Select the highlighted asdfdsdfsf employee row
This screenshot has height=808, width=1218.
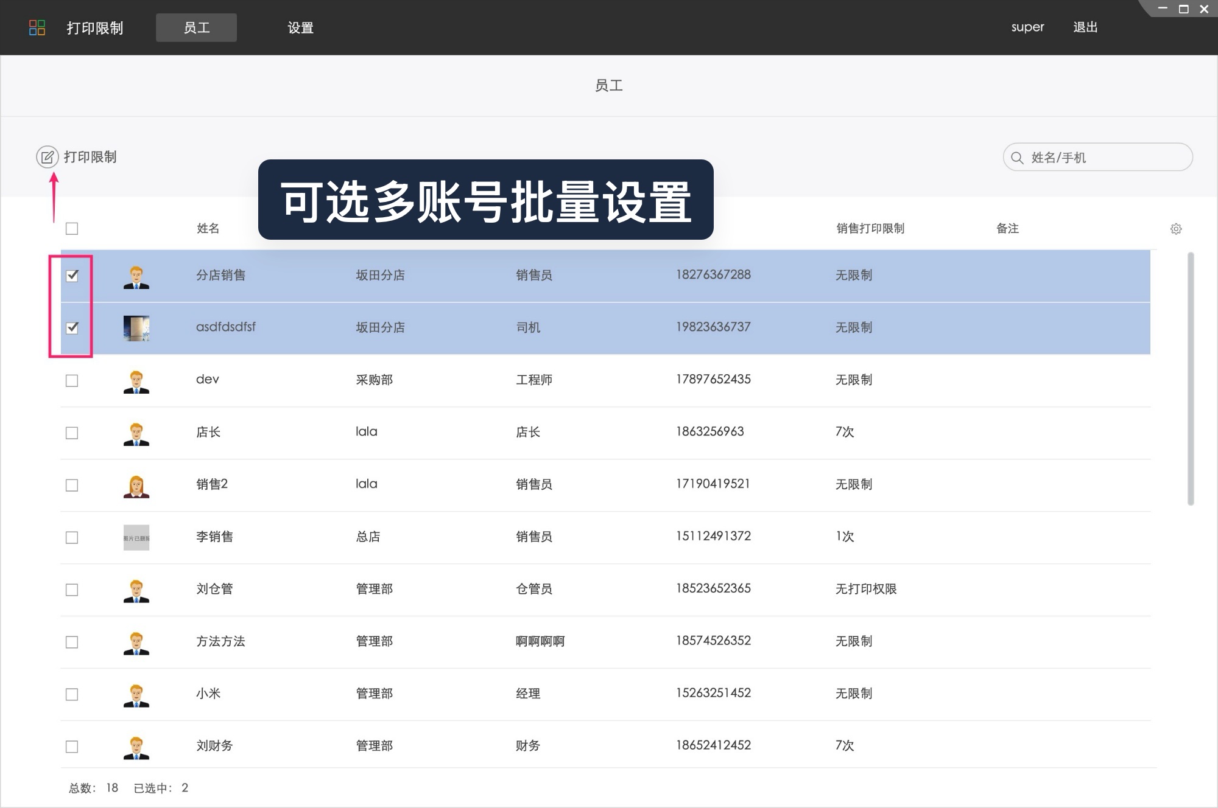pyautogui.click(x=548, y=328)
